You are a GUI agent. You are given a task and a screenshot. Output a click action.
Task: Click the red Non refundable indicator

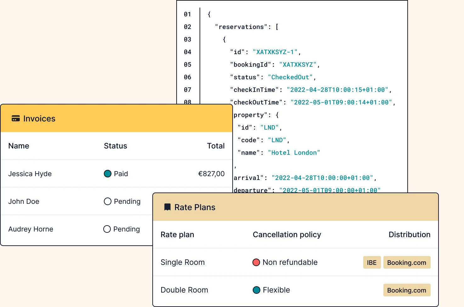pyautogui.click(x=256, y=262)
